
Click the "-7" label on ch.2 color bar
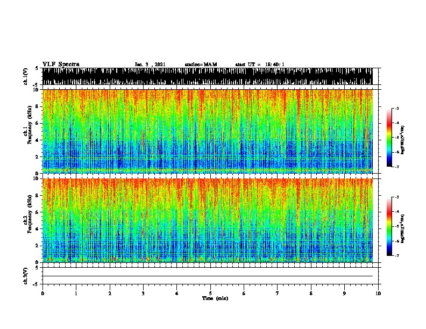point(397,256)
